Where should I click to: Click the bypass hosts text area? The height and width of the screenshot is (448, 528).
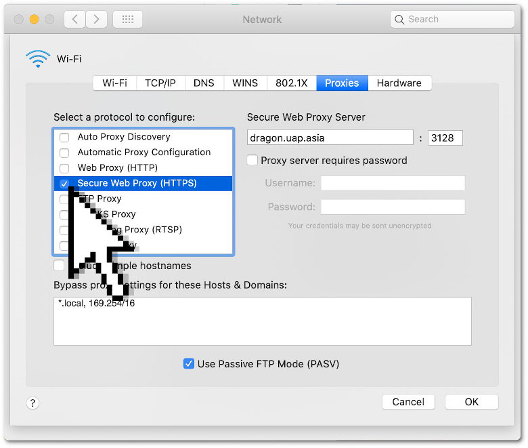point(263,321)
